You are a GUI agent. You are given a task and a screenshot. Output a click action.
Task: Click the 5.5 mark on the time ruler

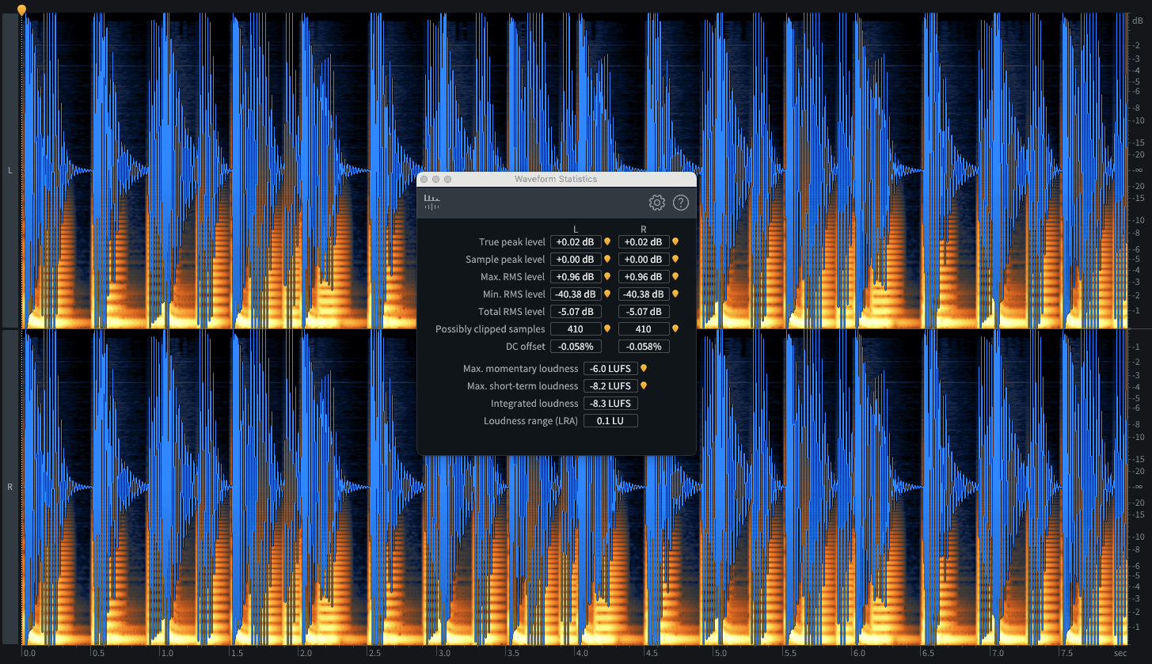(789, 654)
